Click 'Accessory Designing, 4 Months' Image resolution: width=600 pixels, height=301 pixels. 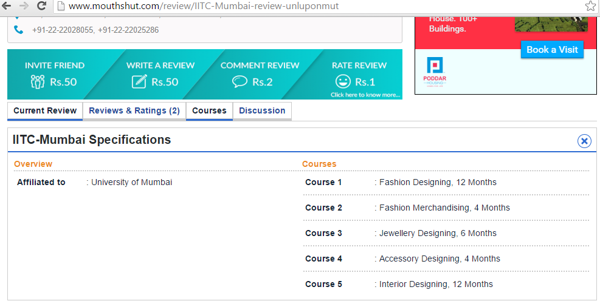pyautogui.click(x=440, y=259)
